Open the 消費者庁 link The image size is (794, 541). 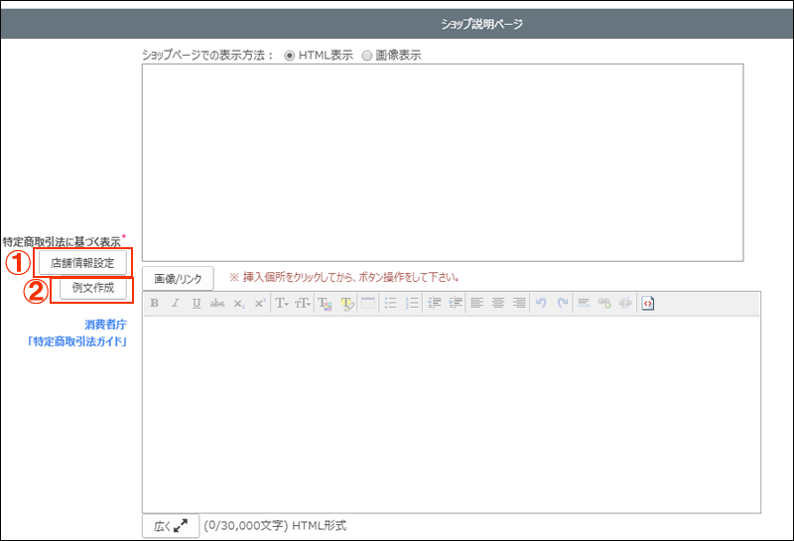point(106,325)
